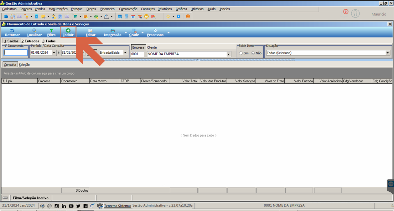This screenshot has height=211, width=394.
Task: Click Incluir to add a new movement
Action: tap(68, 32)
